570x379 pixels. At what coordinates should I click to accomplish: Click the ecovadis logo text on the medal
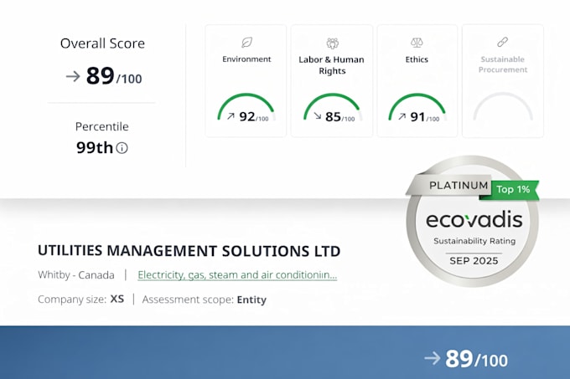coord(474,219)
